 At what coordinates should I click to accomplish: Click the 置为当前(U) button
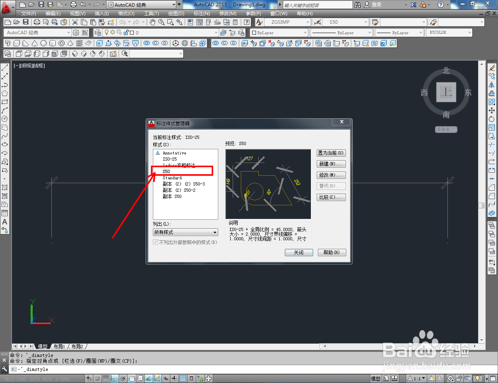tap(331, 153)
